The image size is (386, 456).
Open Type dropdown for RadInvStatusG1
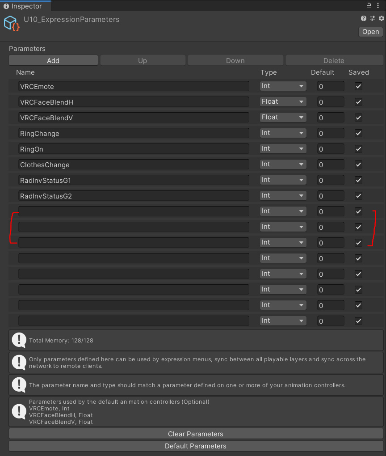[283, 180]
